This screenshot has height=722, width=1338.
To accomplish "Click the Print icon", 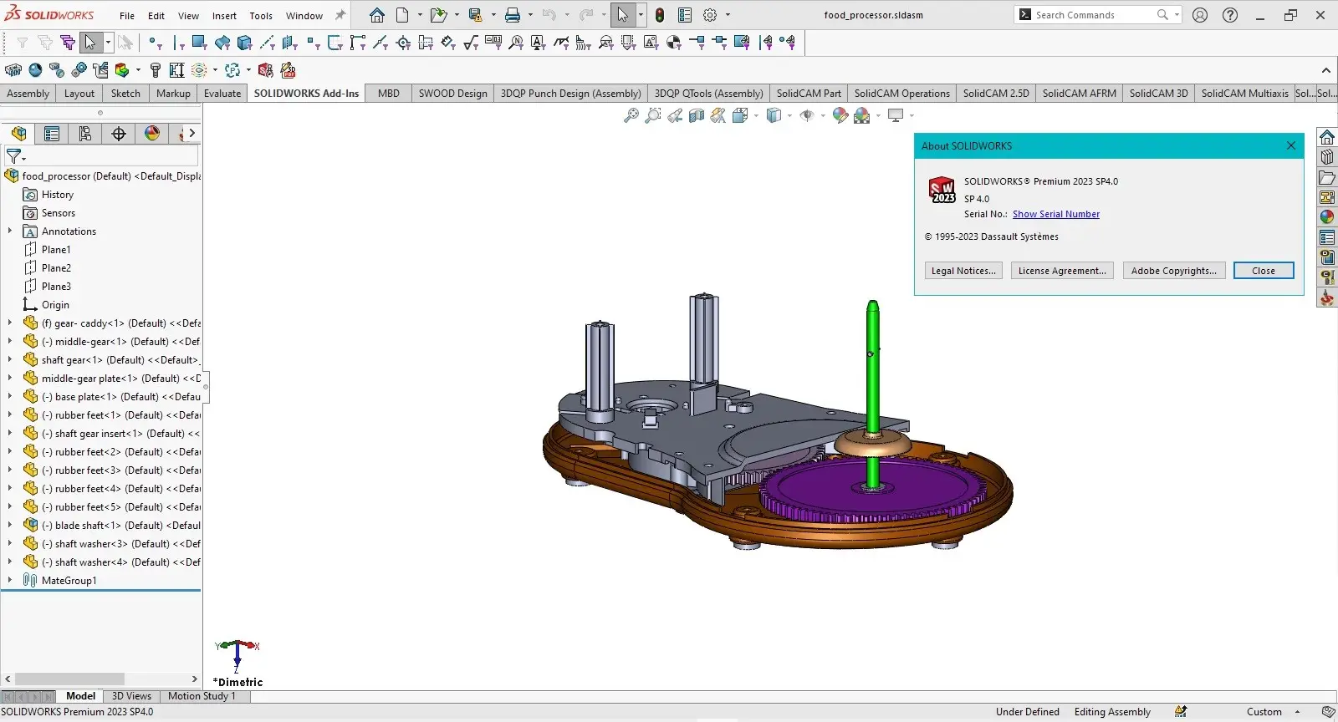I will (x=513, y=15).
